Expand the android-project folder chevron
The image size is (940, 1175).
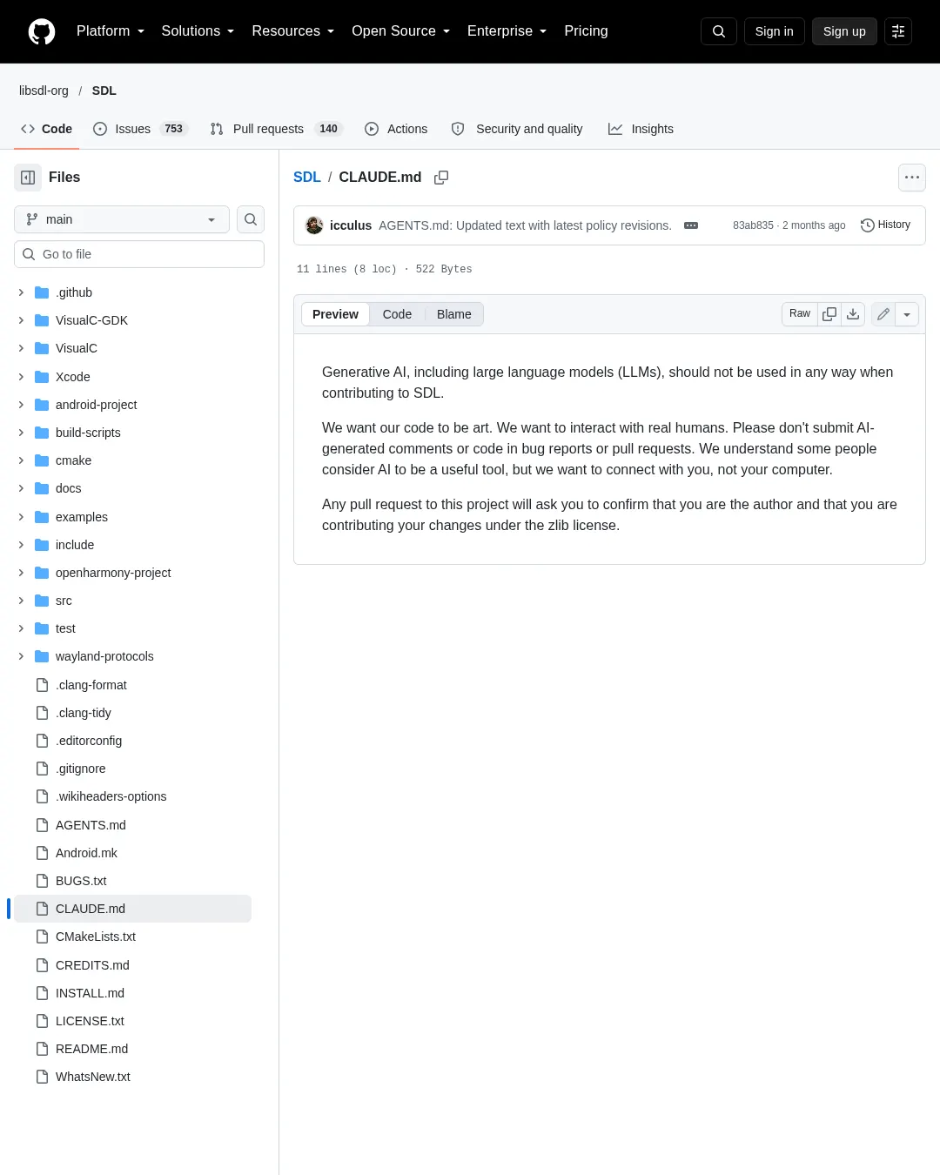(x=21, y=405)
